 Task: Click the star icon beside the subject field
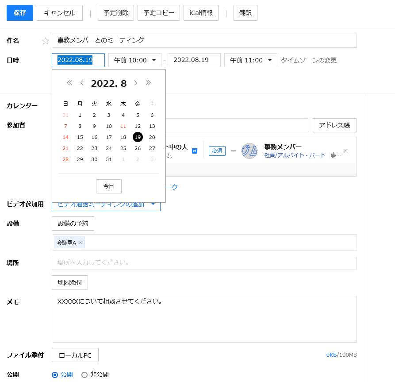(x=45, y=41)
